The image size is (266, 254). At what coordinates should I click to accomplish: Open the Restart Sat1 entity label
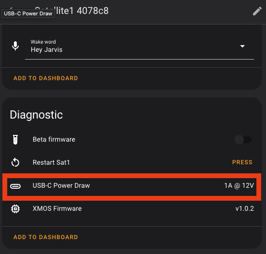pyautogui.click(x=51, y=162)
